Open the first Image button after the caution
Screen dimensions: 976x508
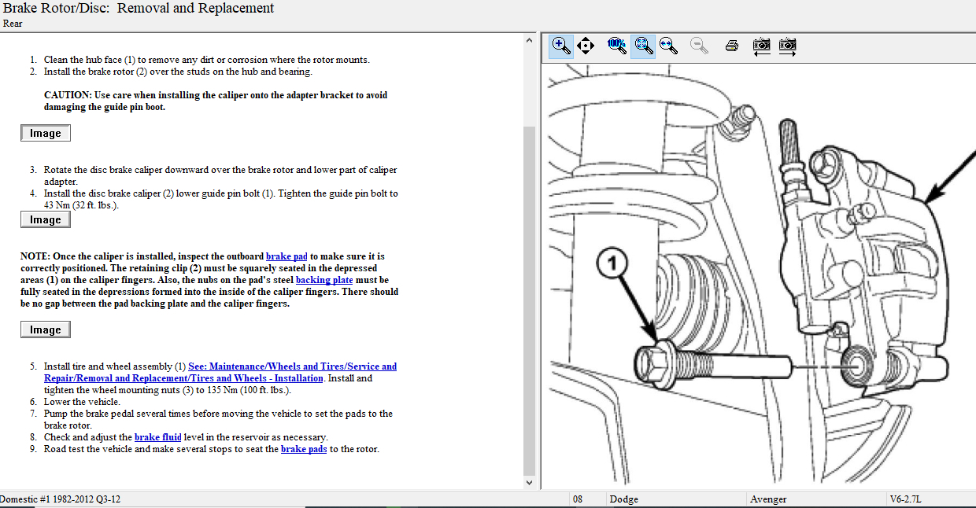(46, 134)
